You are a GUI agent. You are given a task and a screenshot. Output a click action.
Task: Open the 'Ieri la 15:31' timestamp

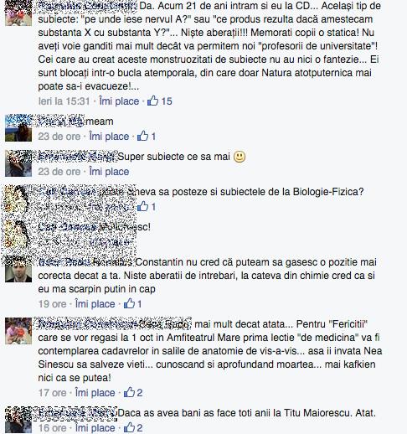click(64, 101)
